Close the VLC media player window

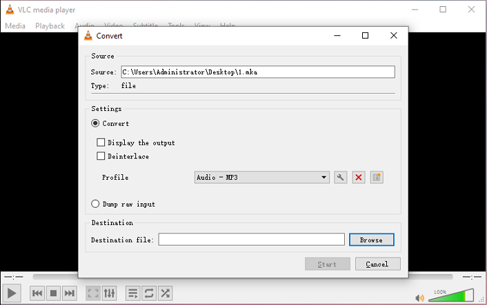click(x=471, y=10)
